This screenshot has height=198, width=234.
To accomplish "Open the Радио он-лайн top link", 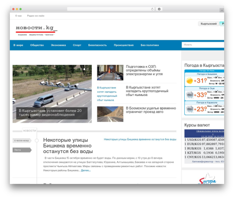I will [36, 16].
